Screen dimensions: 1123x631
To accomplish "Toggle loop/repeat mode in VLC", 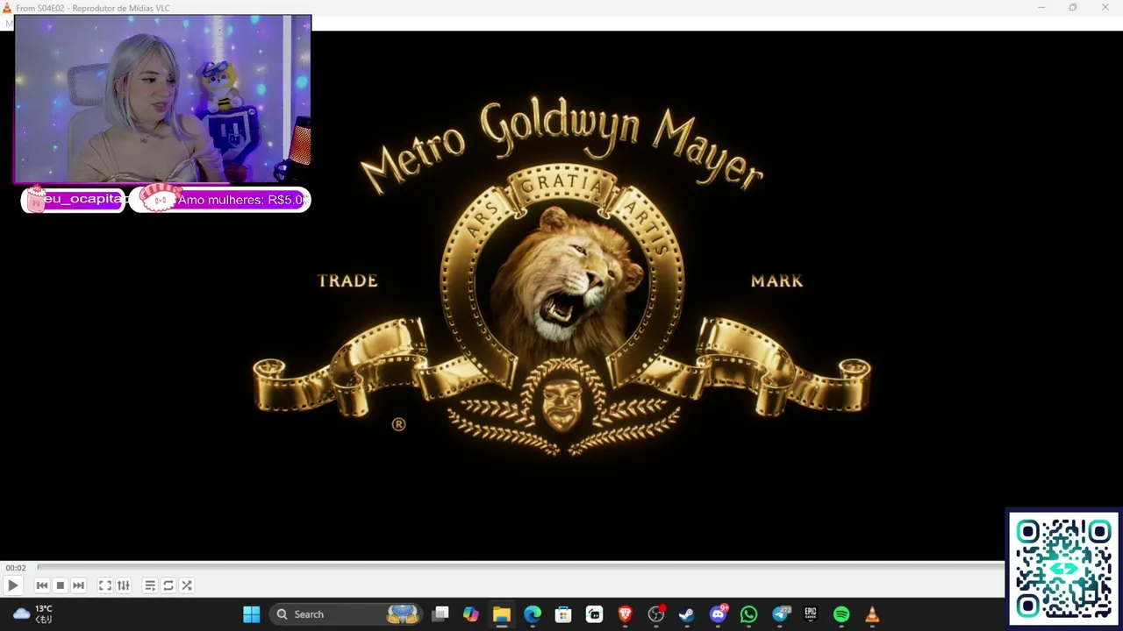I will 168,585.
